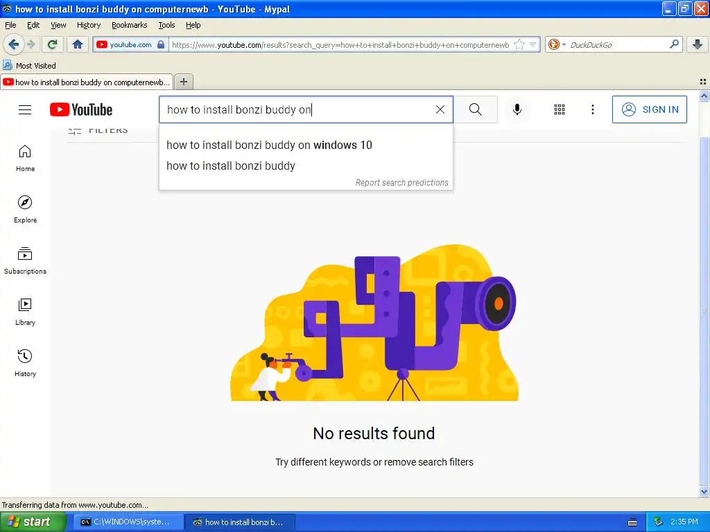The image size is (710, 532).
Task: Open Library in the sidebar
Action: click(x=26, y=312)
